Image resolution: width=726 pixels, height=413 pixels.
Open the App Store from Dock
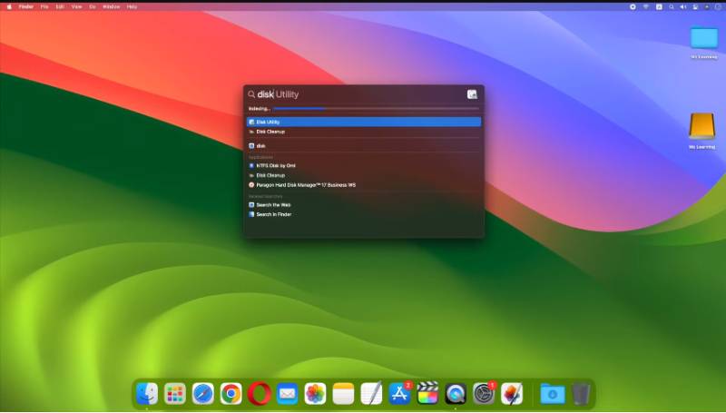click(399, 393)
